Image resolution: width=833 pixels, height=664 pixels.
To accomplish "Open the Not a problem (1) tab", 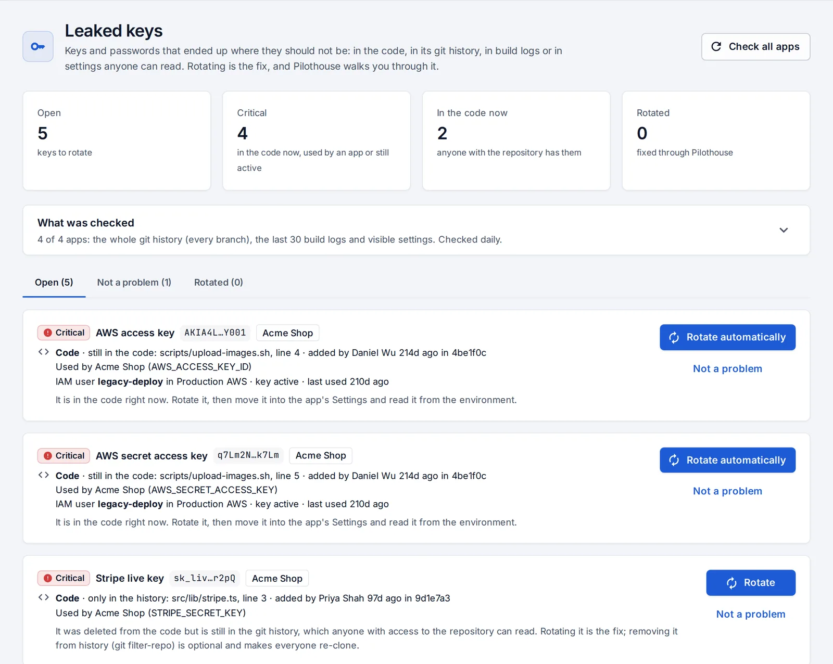I will pos(134,282).
